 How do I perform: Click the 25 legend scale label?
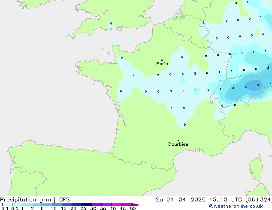[83, 208]
